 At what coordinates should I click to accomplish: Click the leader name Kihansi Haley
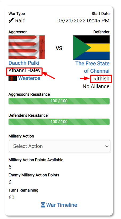tap(24, 71)
